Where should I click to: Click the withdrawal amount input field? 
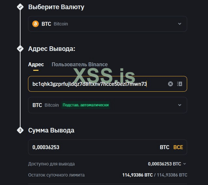[91, 147]
